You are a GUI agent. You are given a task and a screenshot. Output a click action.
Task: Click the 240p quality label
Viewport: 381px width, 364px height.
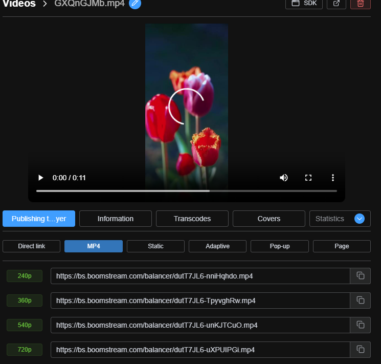(x=25, y=276)
